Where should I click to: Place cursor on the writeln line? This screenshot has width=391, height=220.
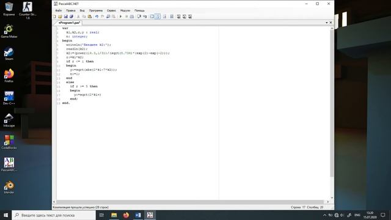tap(89, 45)
